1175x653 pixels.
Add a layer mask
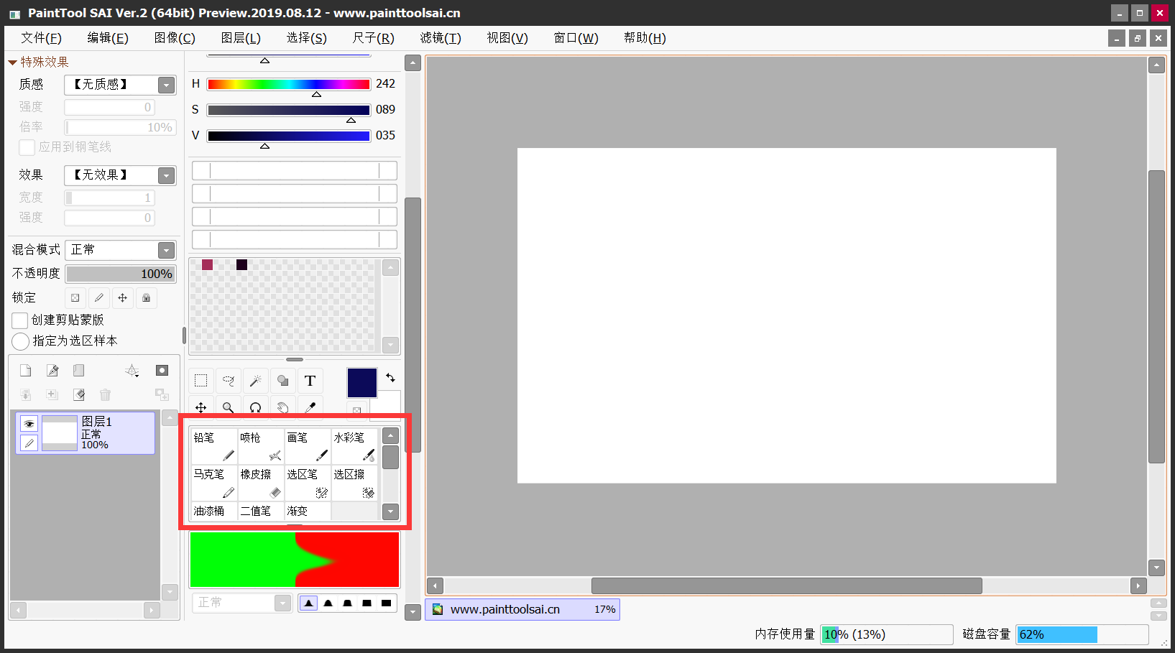tap(162, 371)
